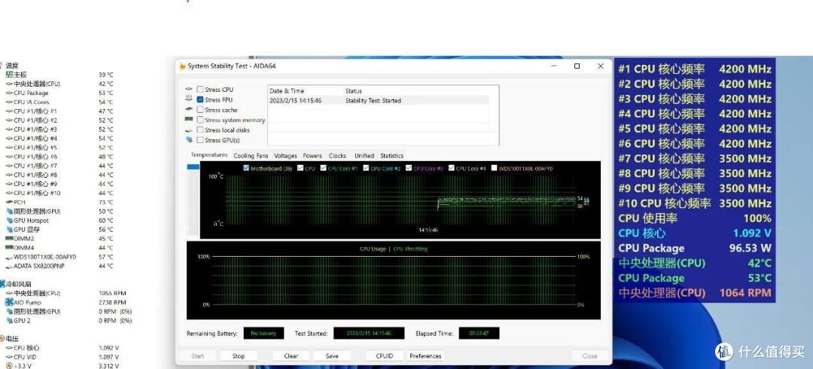Check the WDS100T1X0E-00AFY0 graph checkbox
The image size is (813, 369).
click(x=494, y=168)
